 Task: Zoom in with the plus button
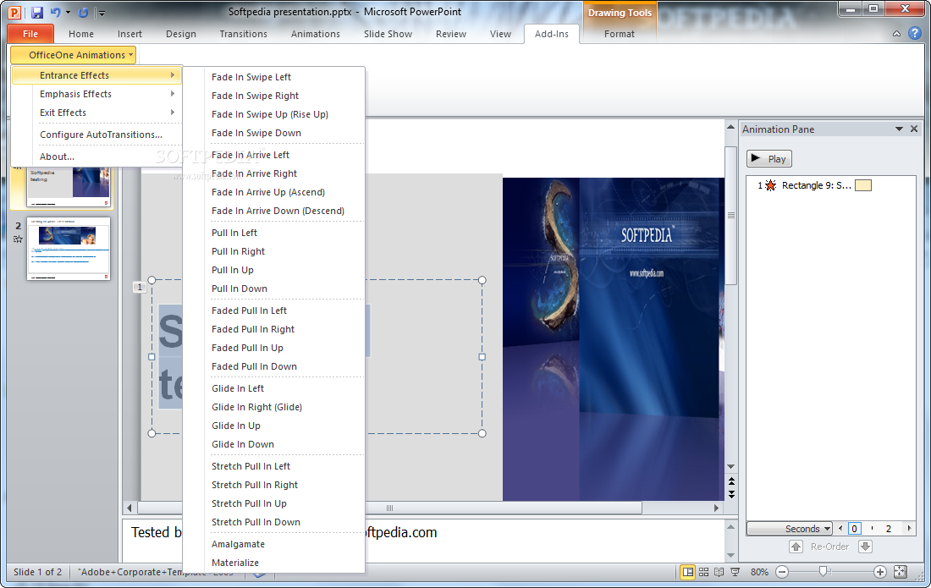[880, 572]
